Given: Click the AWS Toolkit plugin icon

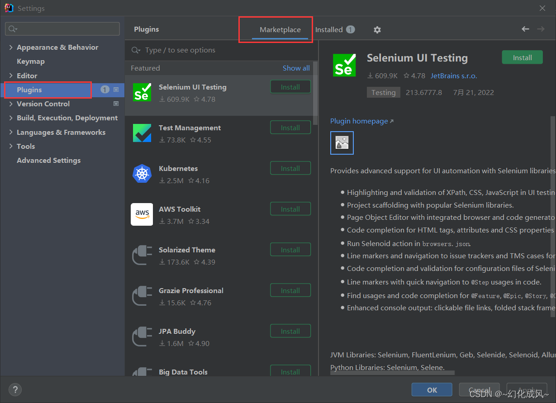Looking at the screenshot, I should (142, 214).
